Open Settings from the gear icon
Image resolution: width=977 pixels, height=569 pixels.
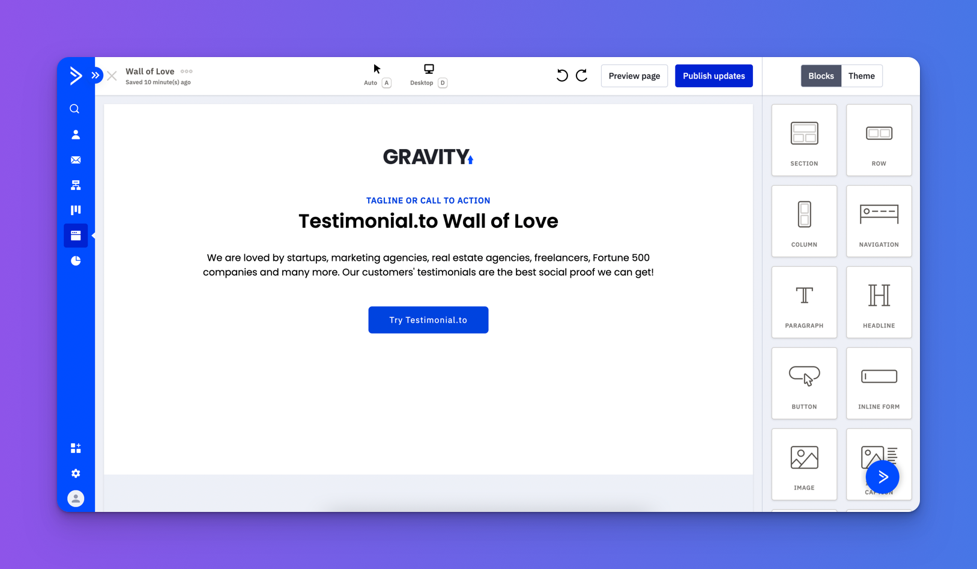(76, 473)
